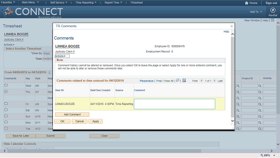Click the page layout icon next to Help
This screenshot has width=280, height=158.
[x=273, y=20]
